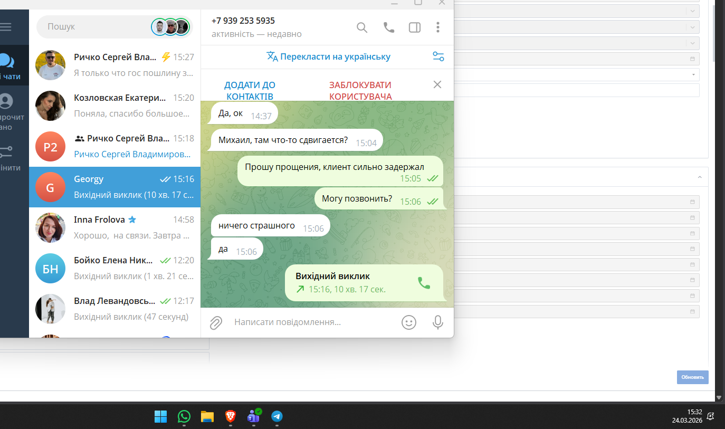Click the orange P2 group avatar

click(x=50, y=147)
